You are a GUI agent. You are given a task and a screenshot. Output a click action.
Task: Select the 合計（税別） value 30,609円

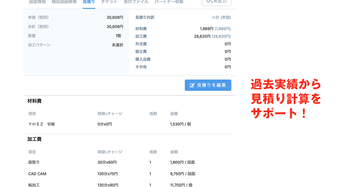[x=115, y=27]
